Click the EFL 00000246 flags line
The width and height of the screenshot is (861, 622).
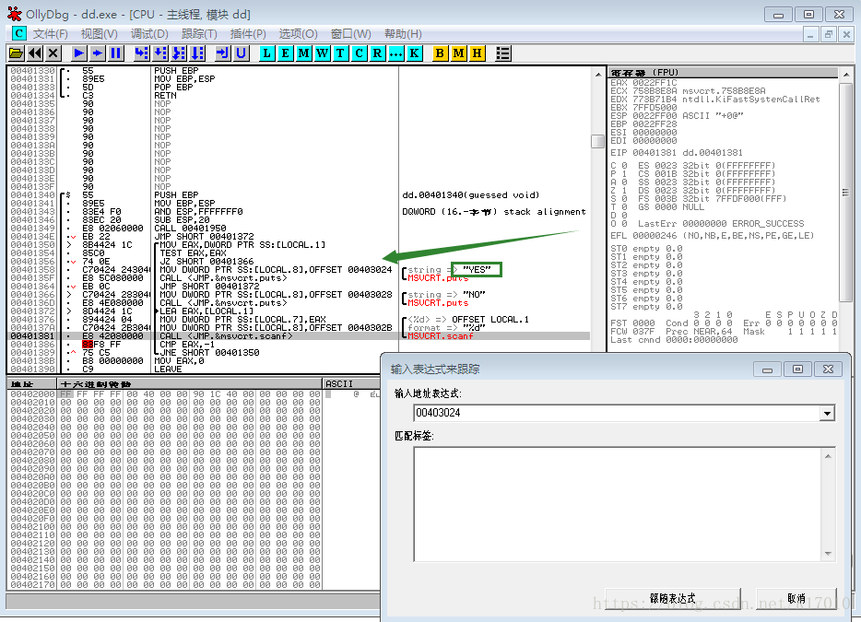pos(713,236)
